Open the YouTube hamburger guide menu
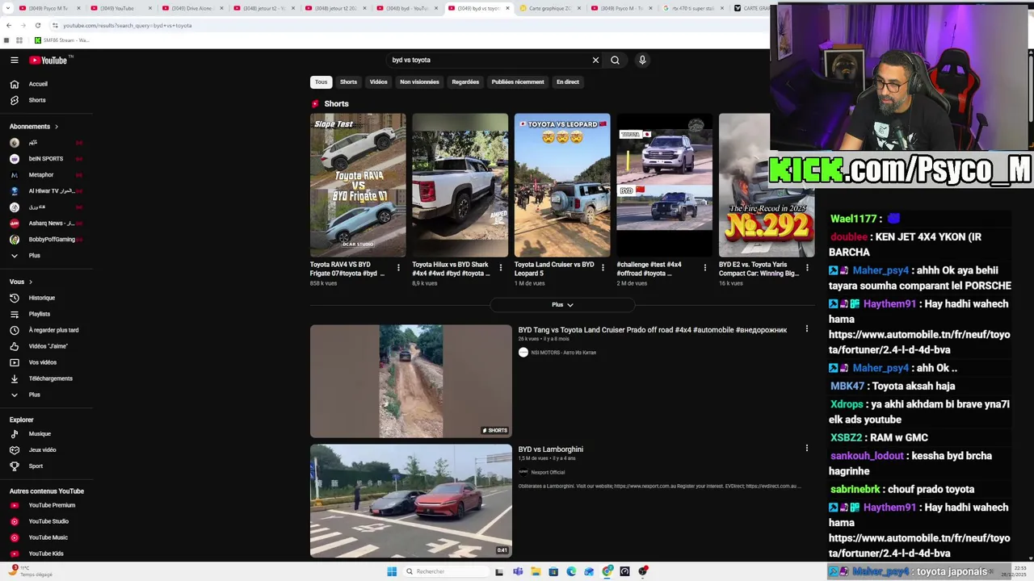 tap(15, 60)
